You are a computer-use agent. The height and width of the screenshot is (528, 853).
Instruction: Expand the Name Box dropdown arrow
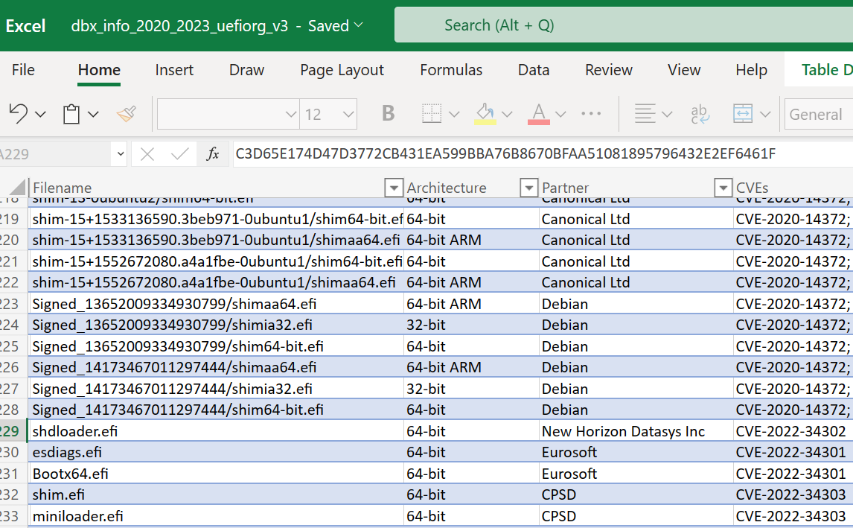coord(121,154)
